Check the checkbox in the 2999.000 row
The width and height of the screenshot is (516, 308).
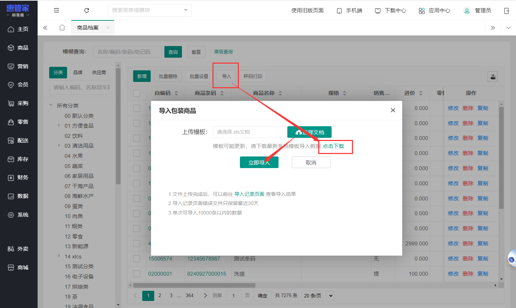tap(137, 244)
